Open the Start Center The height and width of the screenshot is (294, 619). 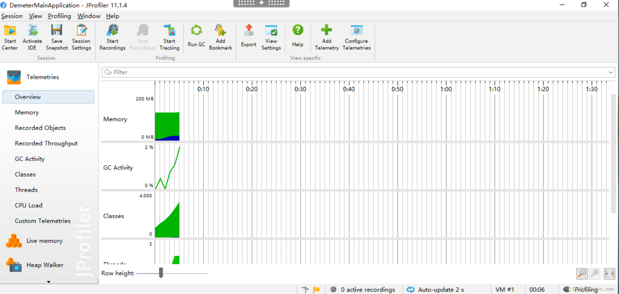pos(10,37)
